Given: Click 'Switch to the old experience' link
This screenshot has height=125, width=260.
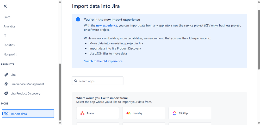Looking at the screenshot, I should pyautogui.click(x=103, y=61).
